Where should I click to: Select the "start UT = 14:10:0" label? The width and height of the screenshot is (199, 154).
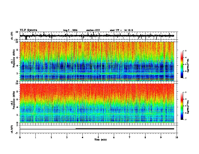(121, 30)
